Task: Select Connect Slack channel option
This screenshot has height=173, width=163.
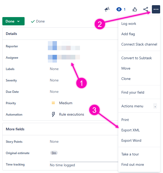Action: coord(139,44)
